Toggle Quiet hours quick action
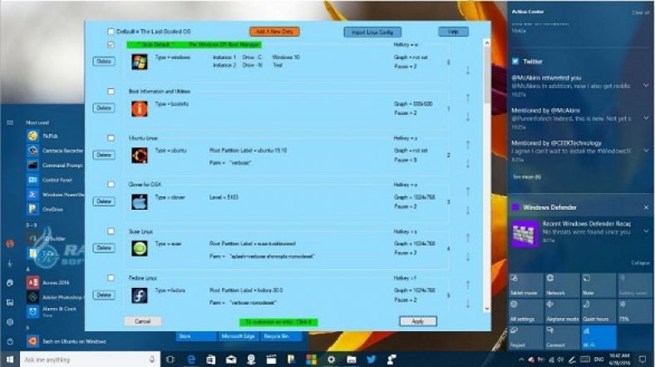 click(598, 311)
